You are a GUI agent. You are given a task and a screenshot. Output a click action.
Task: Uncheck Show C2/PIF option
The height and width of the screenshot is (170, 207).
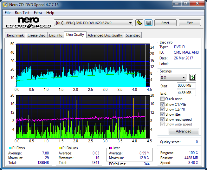tap(162, 109)
